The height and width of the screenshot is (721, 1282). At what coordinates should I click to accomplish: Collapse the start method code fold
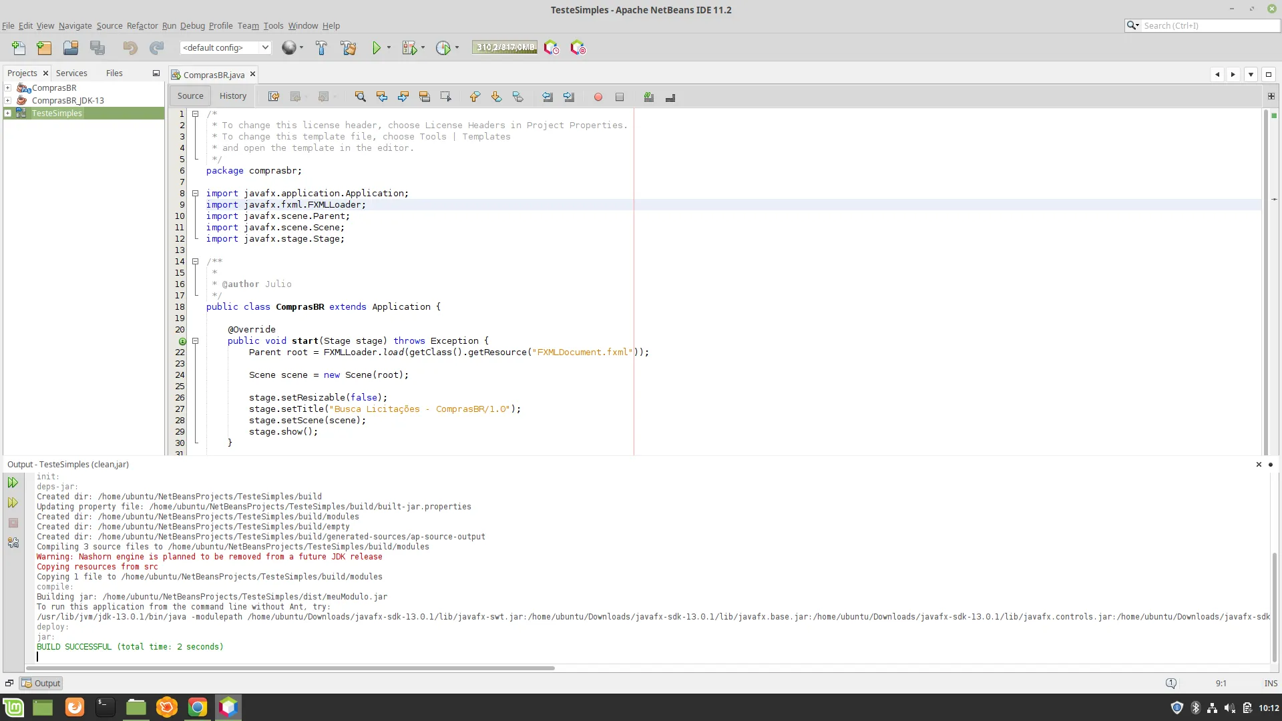tap(196, 341)
